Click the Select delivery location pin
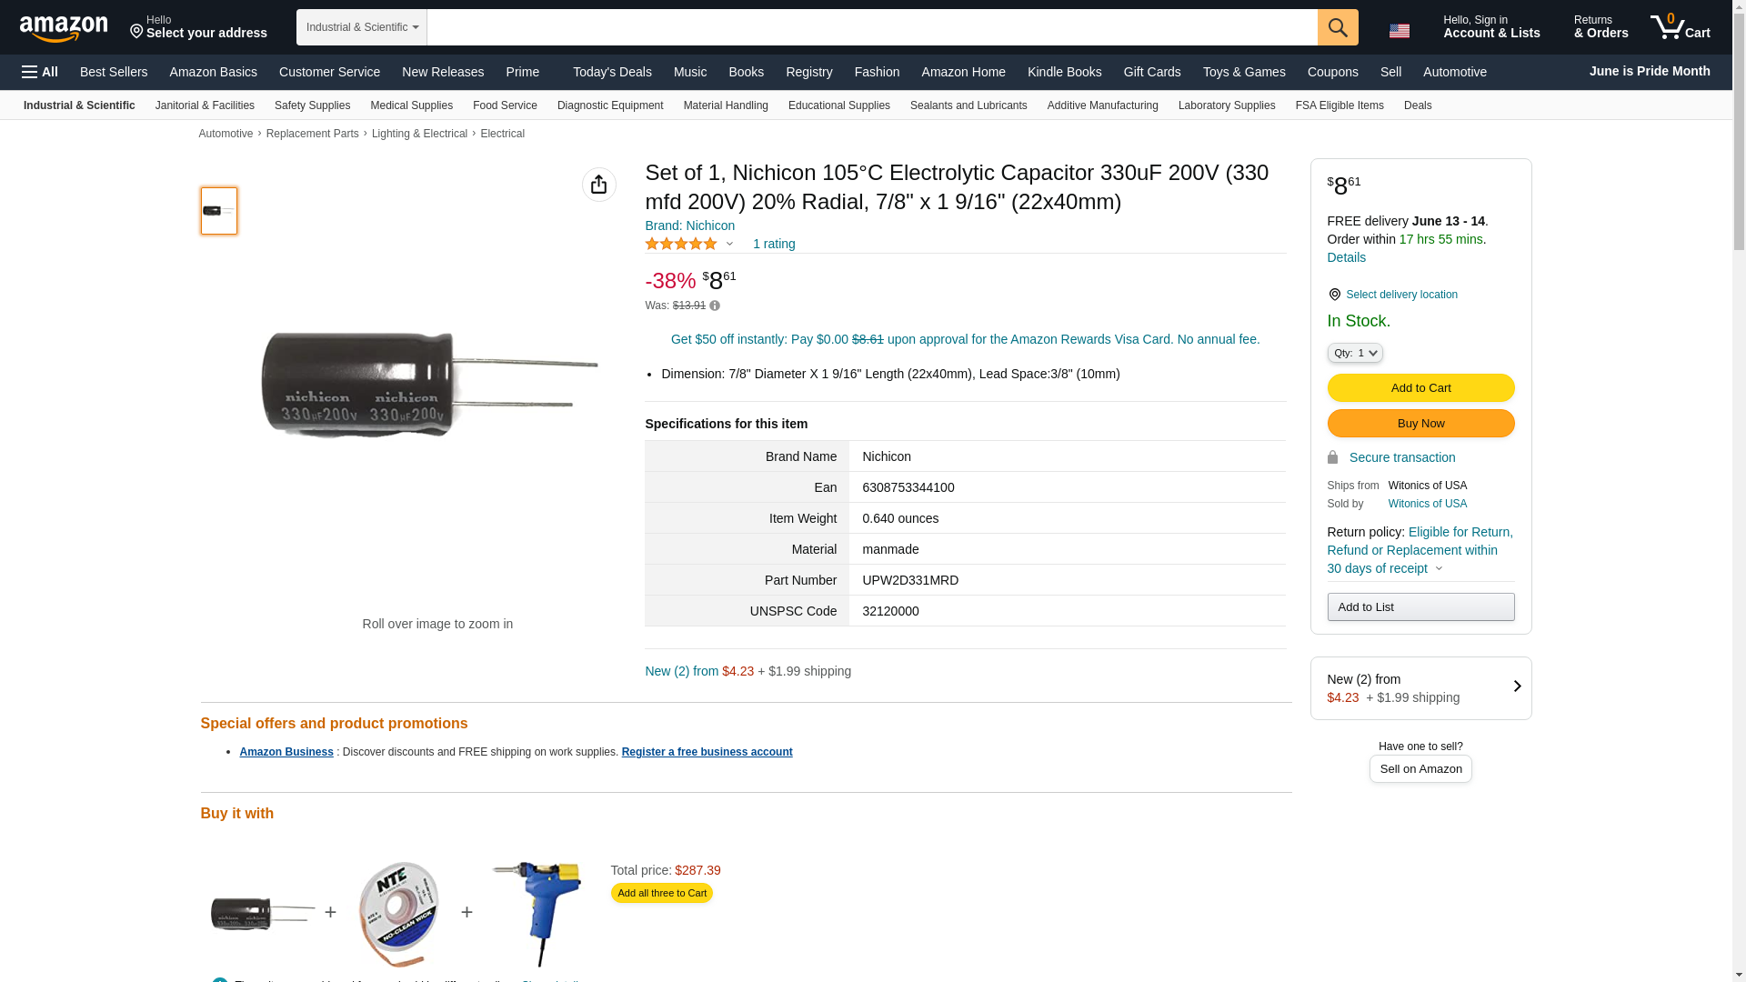Screen dimensions: 1746x982 (x=1334, y=295)
